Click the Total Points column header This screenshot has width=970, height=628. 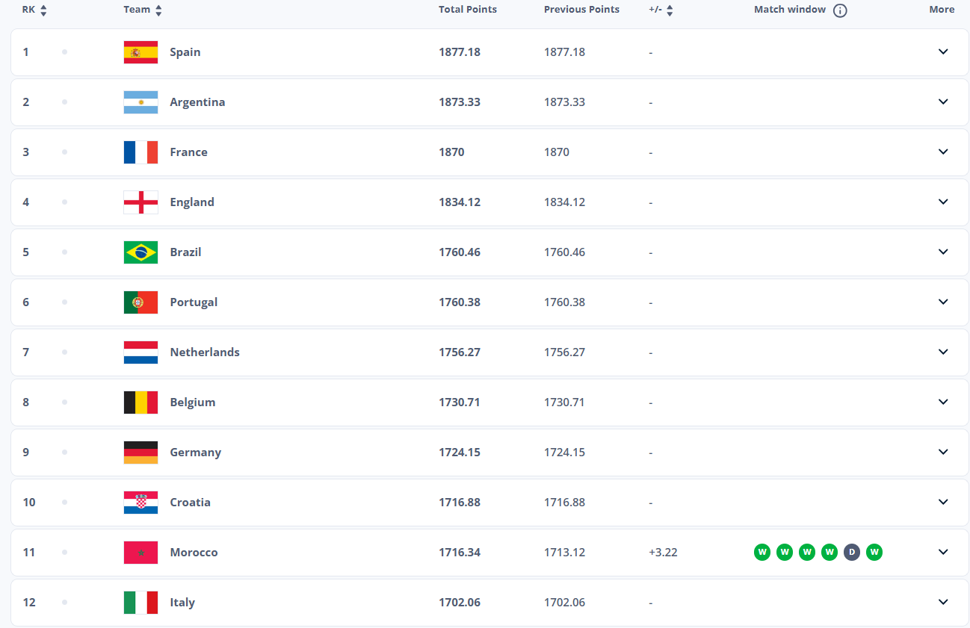pyautogui.click(x=468, y=10)
